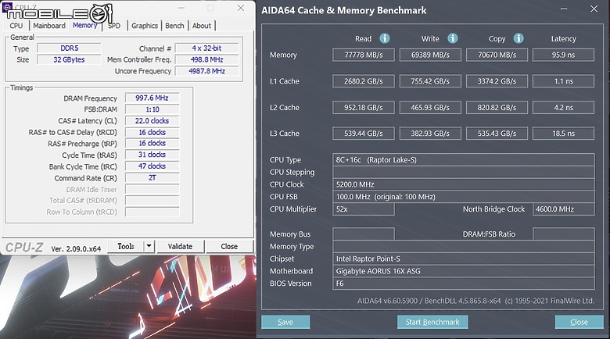Click the Tools button in CPU-Z

pyautogui.click(x=126, y=246)
